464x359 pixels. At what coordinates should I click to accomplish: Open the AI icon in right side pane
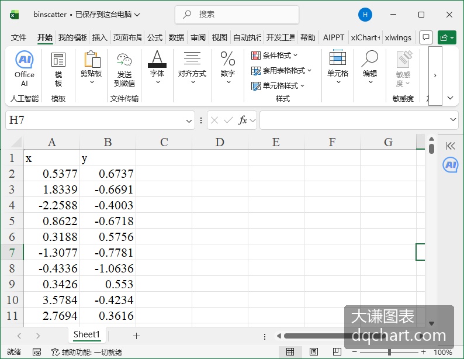[450, 165]
